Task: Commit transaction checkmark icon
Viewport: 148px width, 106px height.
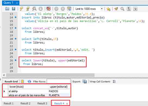Action: [56, 9]
